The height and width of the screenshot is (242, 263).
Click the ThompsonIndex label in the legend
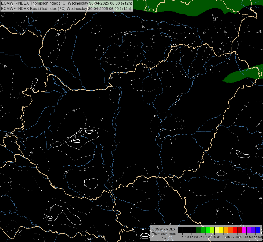pos(164,234)
